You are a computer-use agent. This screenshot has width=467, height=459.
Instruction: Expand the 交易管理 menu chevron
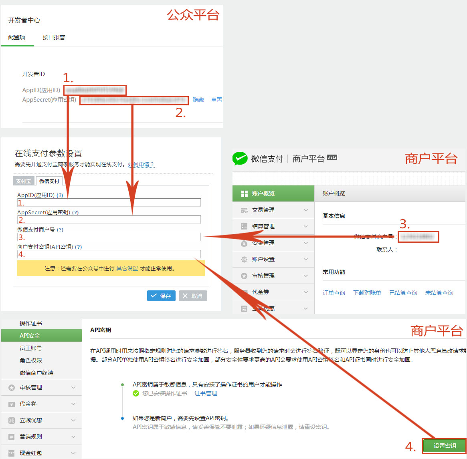(x=306, y=210)
